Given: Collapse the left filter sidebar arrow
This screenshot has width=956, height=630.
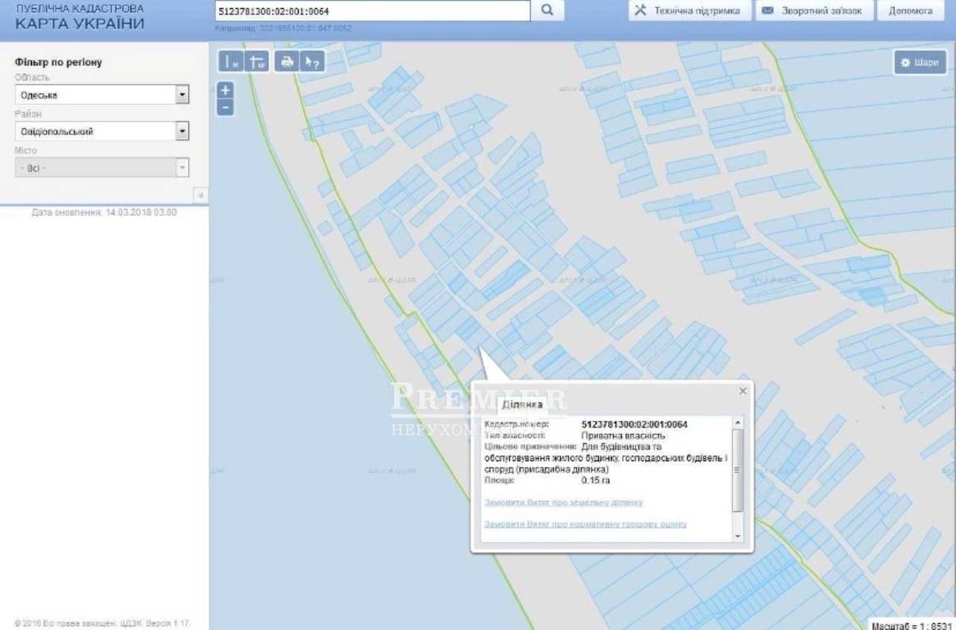Looking at the screenshot, I should [x=198, y=194].
